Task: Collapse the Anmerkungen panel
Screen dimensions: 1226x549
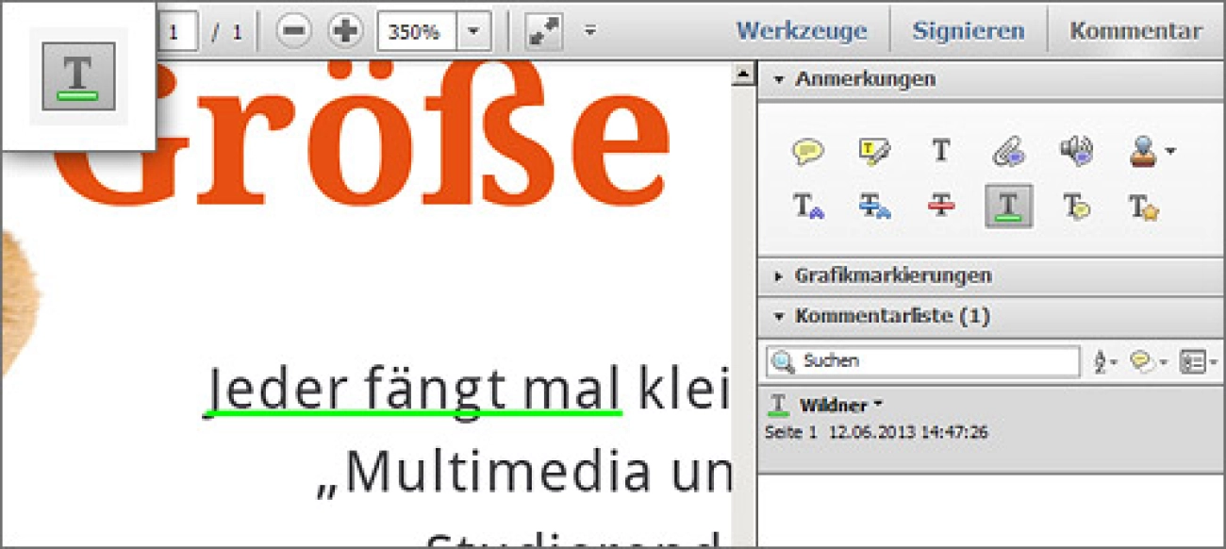Action: point(777,79)
